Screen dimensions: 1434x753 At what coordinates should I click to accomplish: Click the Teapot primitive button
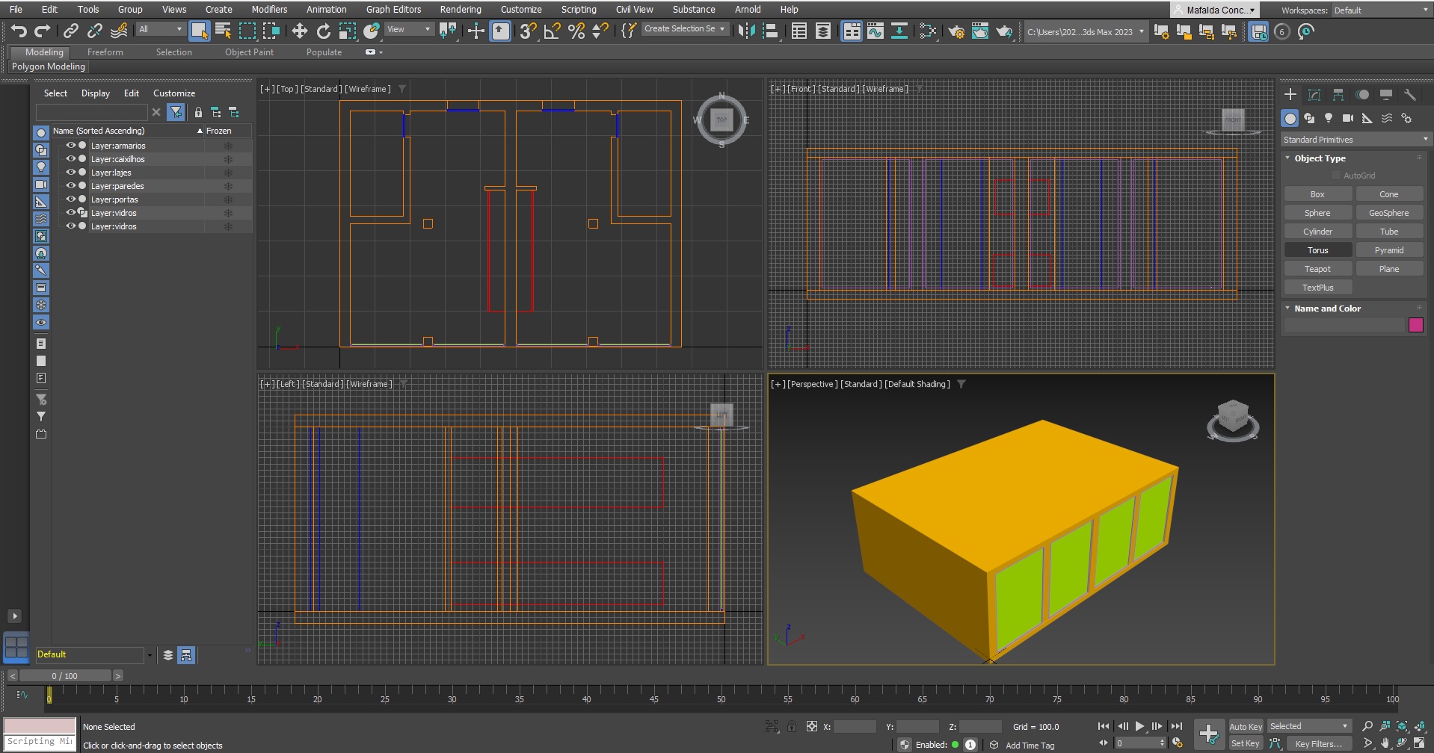(x=1317, y=269)
